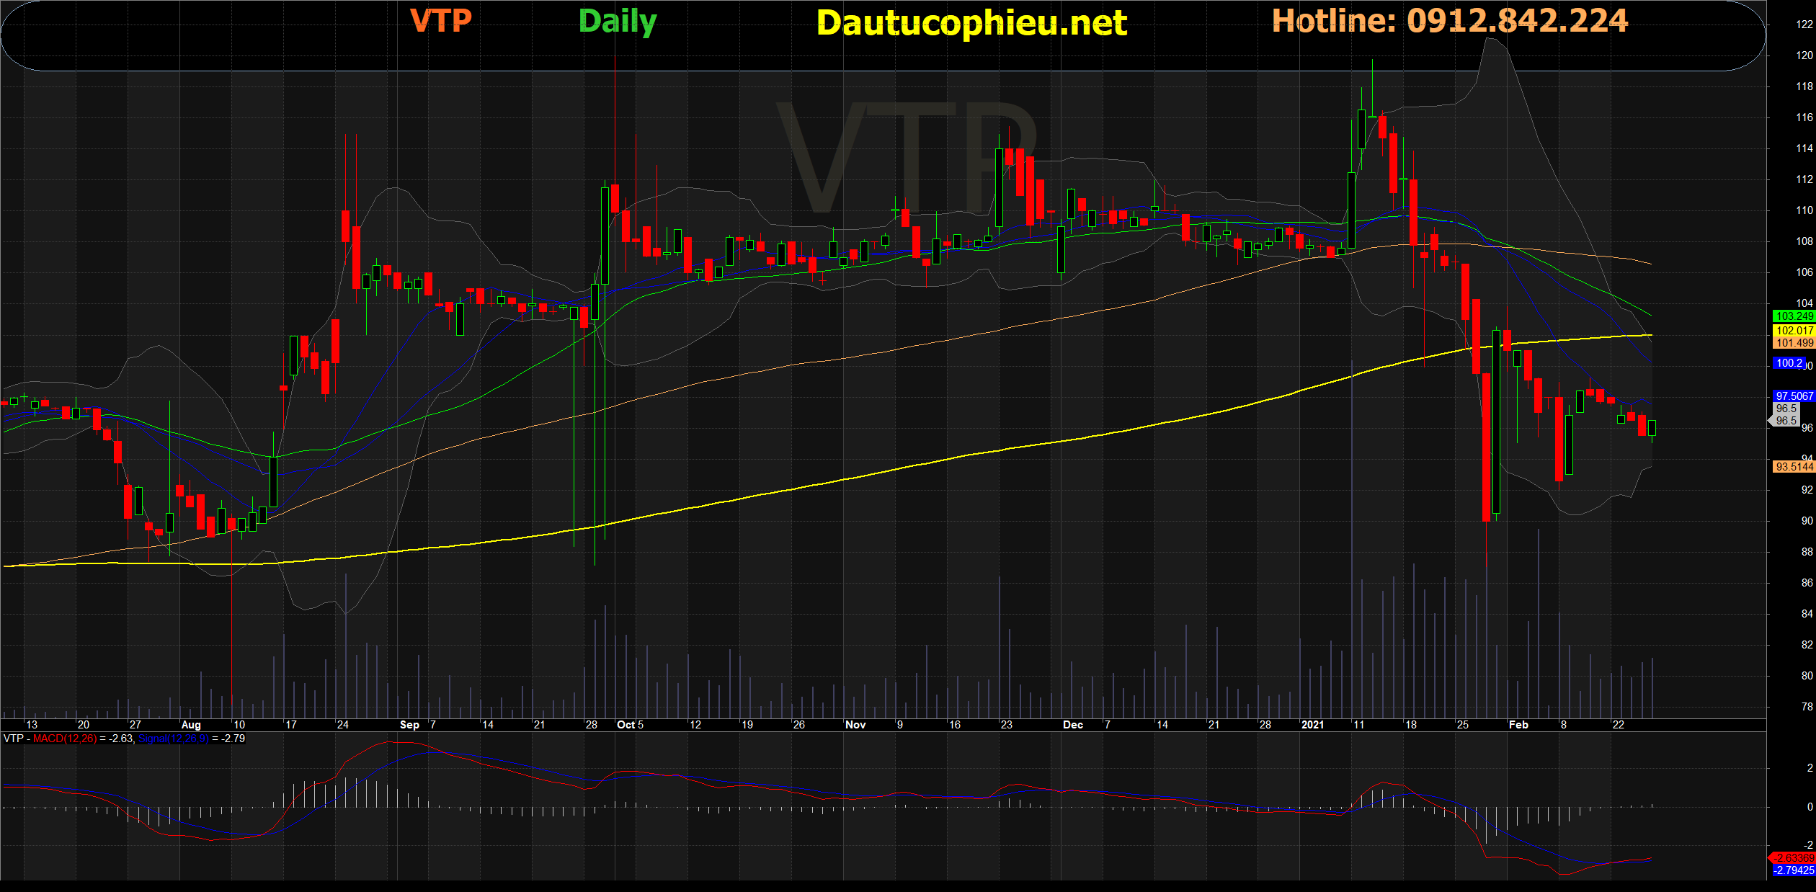Click the blue 100.2 price label
Screen dimensions: 1816x892
pos(1789,363)
